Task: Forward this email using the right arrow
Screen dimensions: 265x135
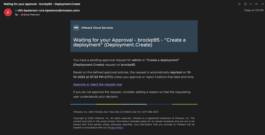Action: tap(262, 4)
